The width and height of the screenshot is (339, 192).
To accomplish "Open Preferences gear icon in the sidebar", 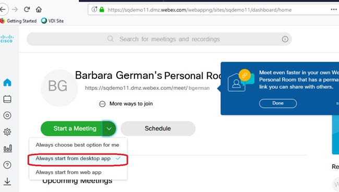I will [7, 132].
